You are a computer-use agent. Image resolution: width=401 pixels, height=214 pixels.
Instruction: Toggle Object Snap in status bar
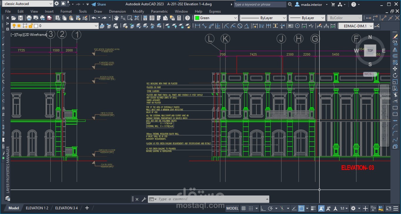tap(301, 208)
